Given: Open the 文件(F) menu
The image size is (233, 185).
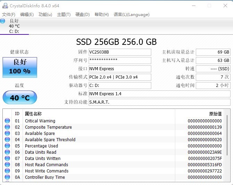Looking at the screenshot, I should tap(9, 15).
